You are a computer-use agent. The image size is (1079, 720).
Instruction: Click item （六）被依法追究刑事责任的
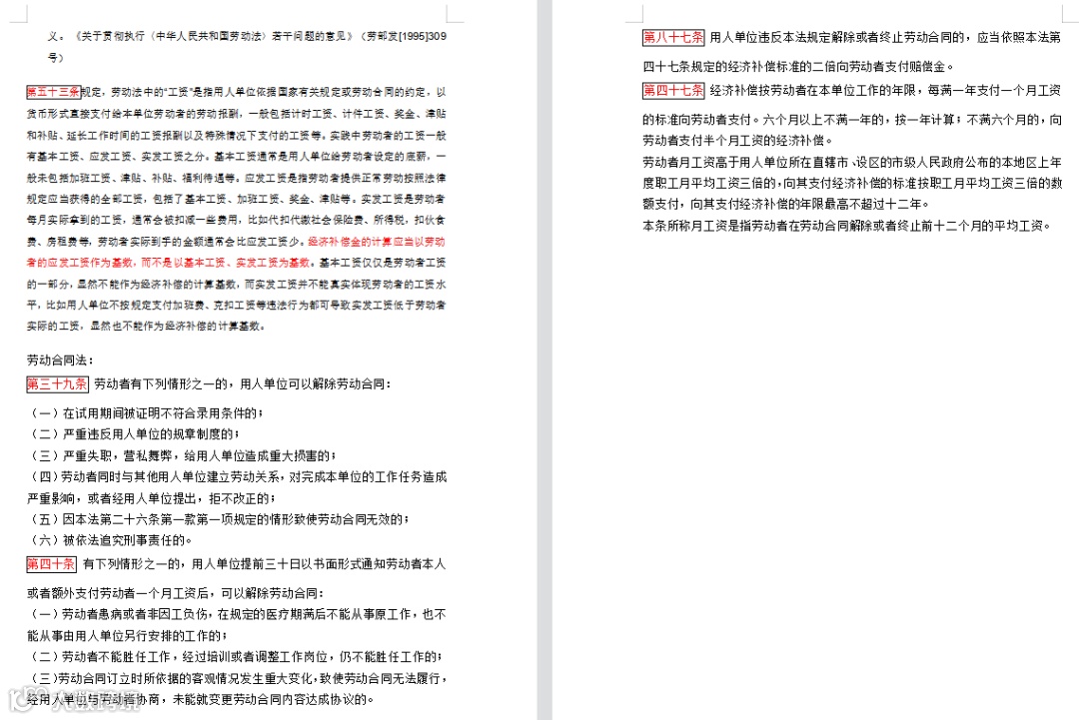110,540
